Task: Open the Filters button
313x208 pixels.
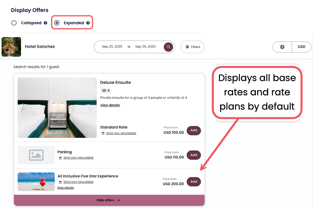Action: pos(192,47)
